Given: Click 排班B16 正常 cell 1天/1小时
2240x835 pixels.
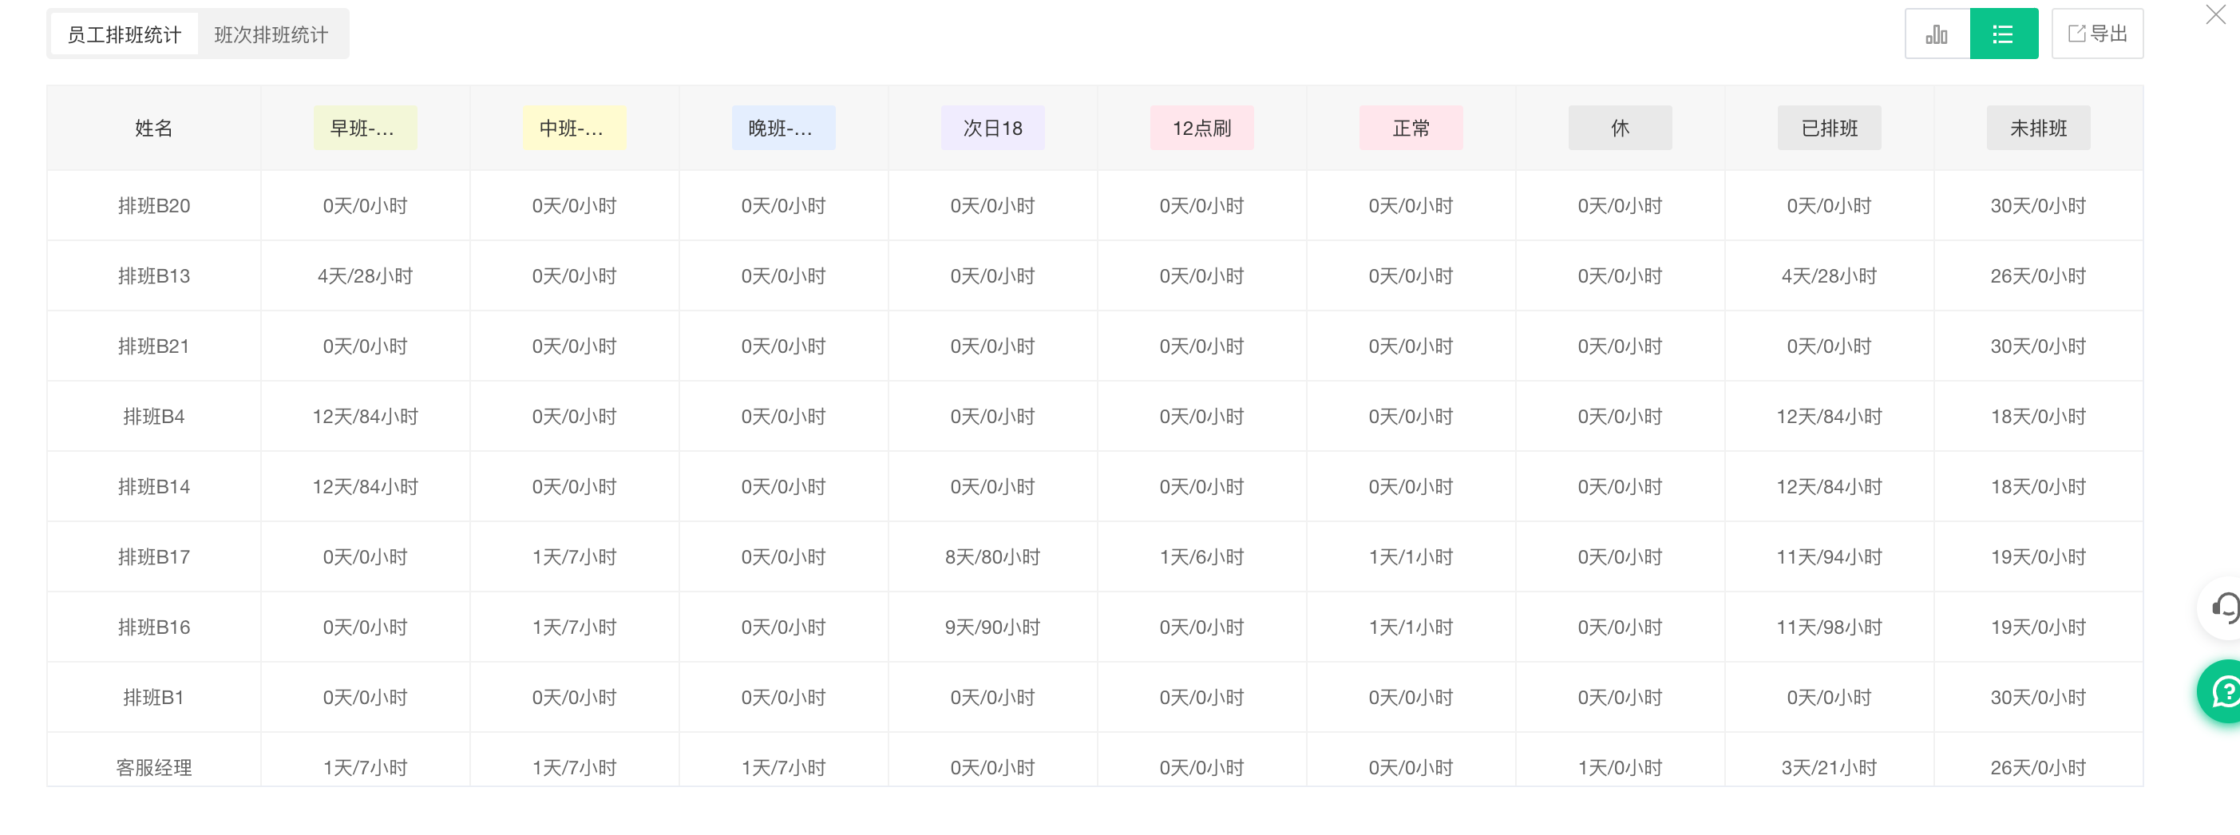Looking at the screenshot, I should (1411, 627).
